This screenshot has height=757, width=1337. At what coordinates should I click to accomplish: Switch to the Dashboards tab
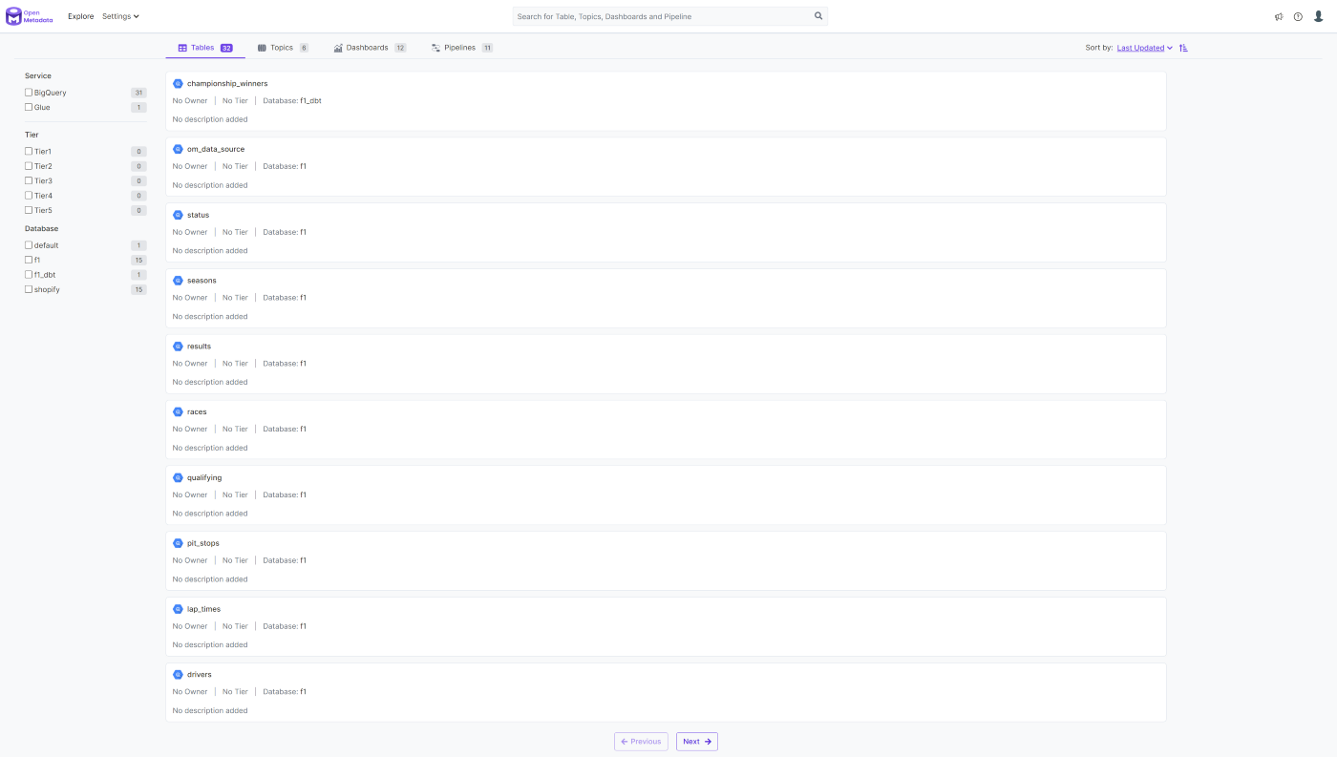tap(370, 48)
